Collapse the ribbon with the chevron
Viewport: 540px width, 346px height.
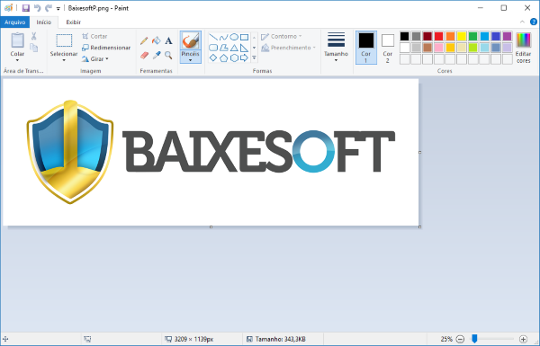[522, 22]
